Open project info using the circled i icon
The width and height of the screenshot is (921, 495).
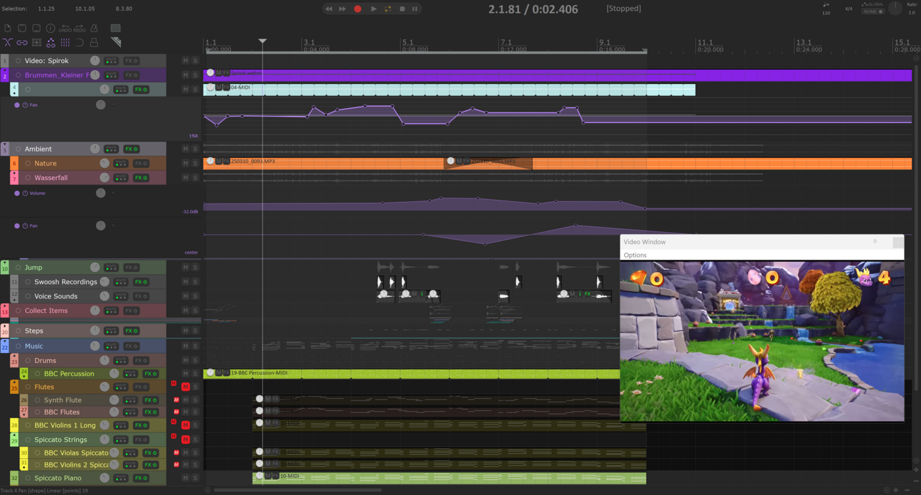click(51, 28)
